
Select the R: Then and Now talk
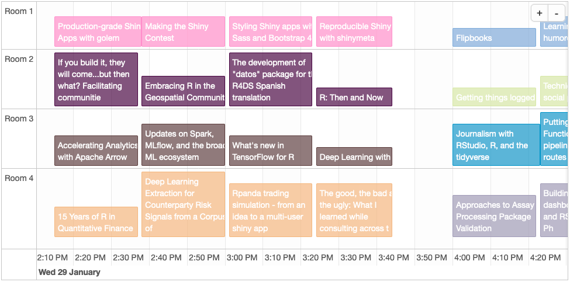coord(354,97)
